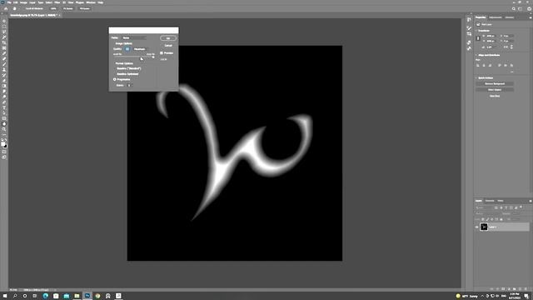This screenshot has width=533, height=300.
Task: Open the Maximum quality preset dropdown
Action: (x=141, y=49)
